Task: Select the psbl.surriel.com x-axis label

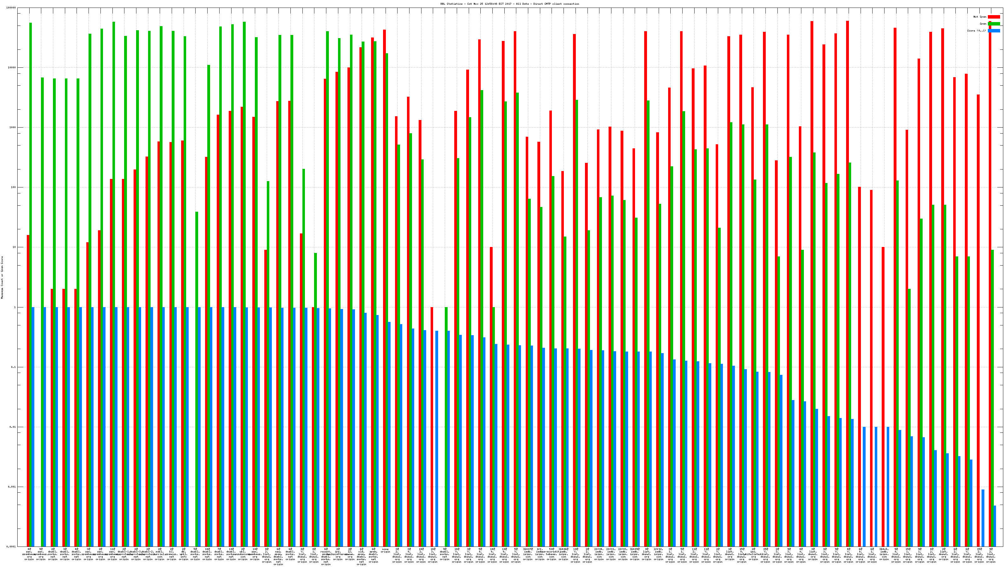Action: pos(160,554)
